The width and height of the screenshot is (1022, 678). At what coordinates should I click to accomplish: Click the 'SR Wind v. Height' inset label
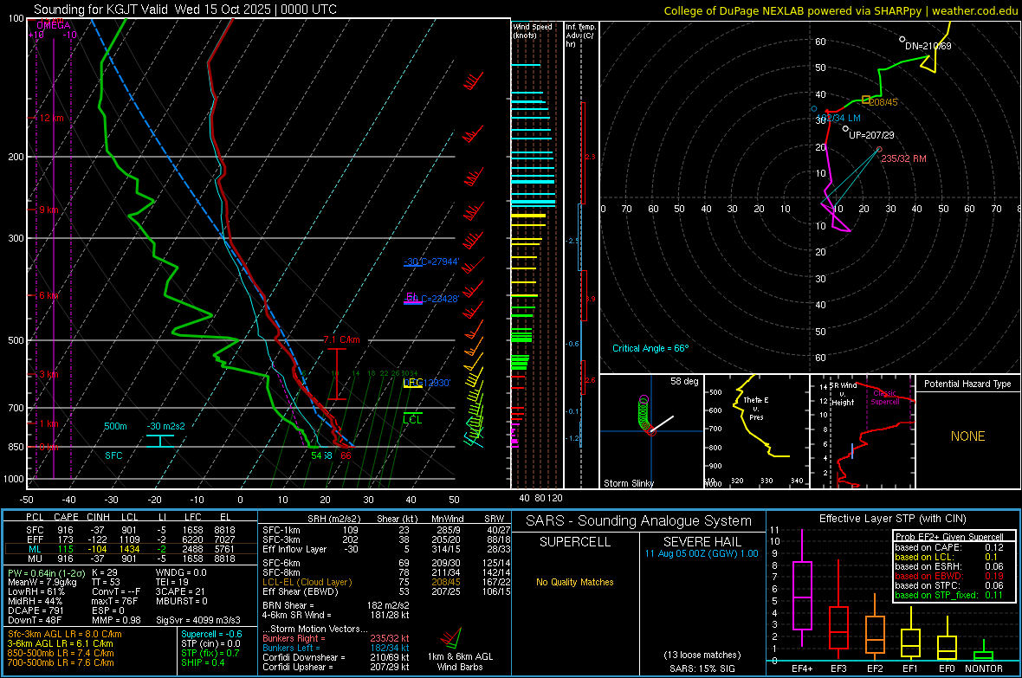[843, 394]
